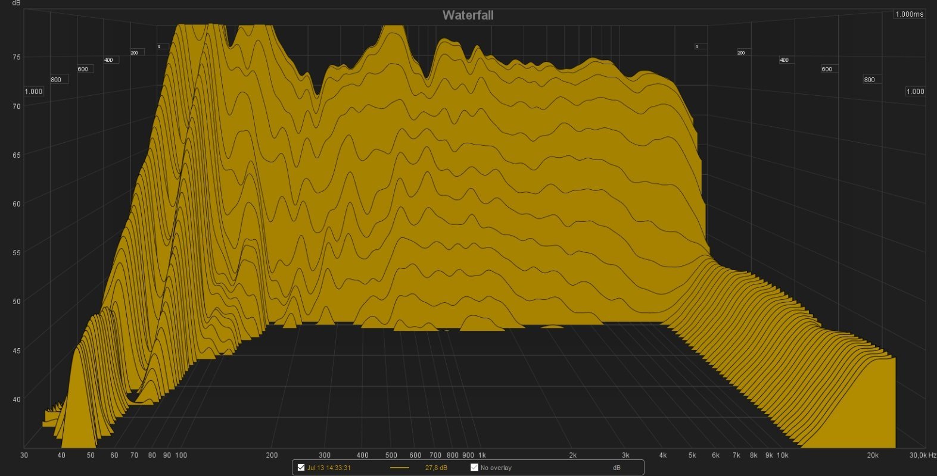Screen dimensions: 937x476
Task: Click the 75 dB level axis label
Action: point(17,57)
